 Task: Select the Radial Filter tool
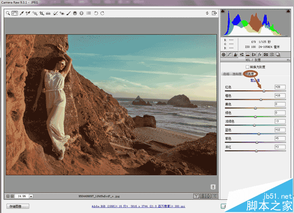pyautogui.click(x=81, y=13)
